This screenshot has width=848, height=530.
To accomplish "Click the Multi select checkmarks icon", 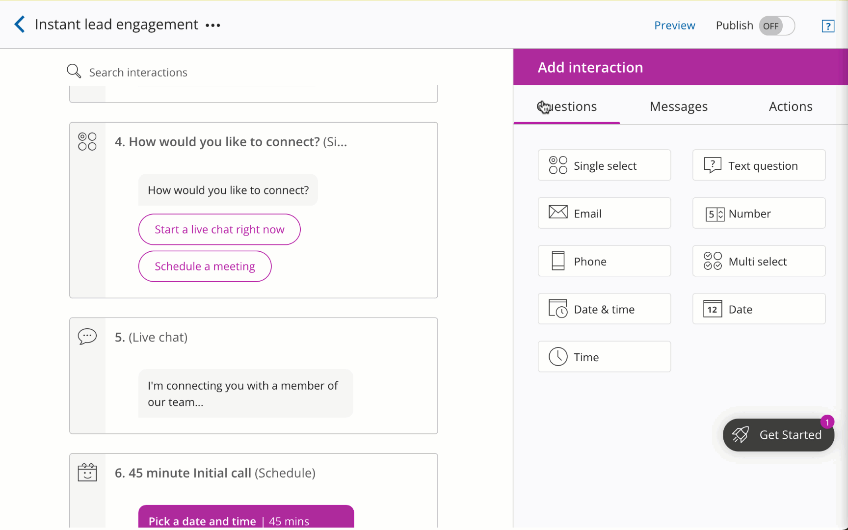I will click(713, 261).
